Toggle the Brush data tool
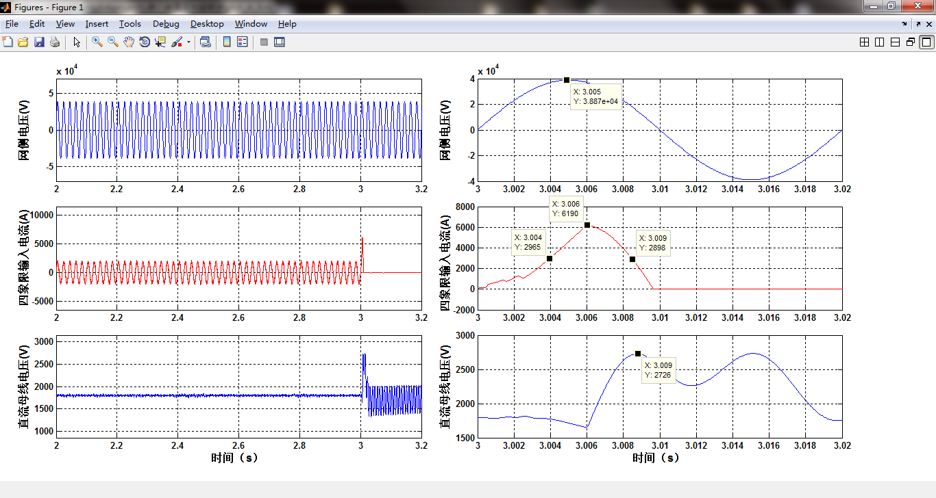Viewport: 936px width, 498px height. [177, 42]
